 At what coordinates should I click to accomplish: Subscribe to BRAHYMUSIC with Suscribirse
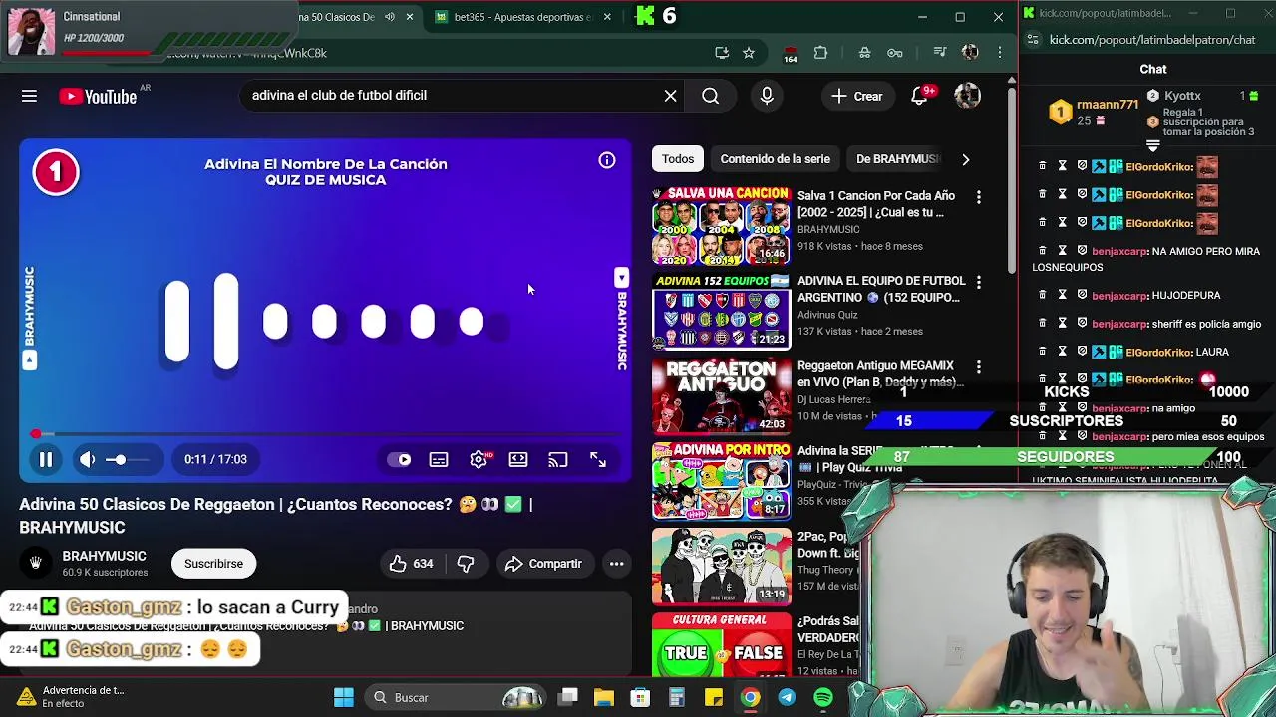point(213,564)
